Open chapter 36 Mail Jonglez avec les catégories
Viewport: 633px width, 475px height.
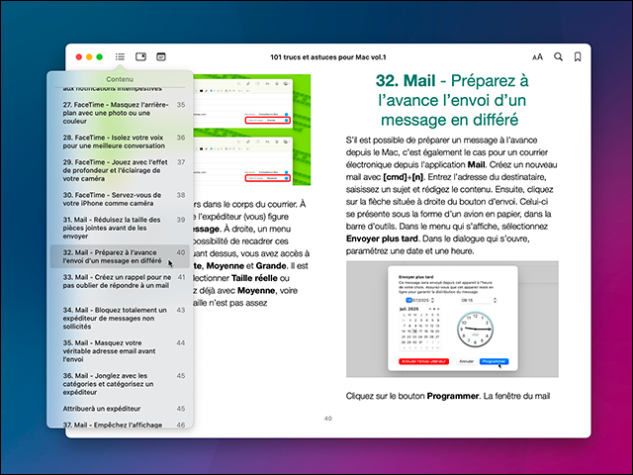120,384
